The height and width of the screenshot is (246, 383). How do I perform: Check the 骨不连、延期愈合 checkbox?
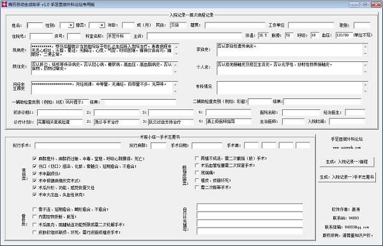coord(34,210)
